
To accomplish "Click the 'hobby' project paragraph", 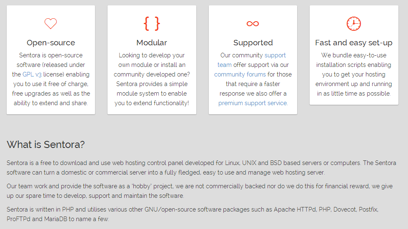I will [200, 191].
